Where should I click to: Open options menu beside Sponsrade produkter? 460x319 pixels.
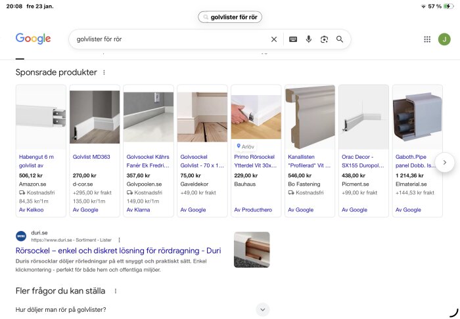[104, 72]
